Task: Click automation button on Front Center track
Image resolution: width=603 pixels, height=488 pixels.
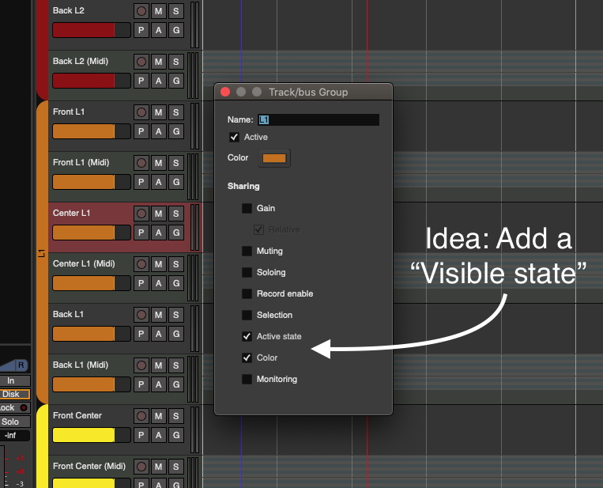Action: pyautogui.click(x=158, y=434)
